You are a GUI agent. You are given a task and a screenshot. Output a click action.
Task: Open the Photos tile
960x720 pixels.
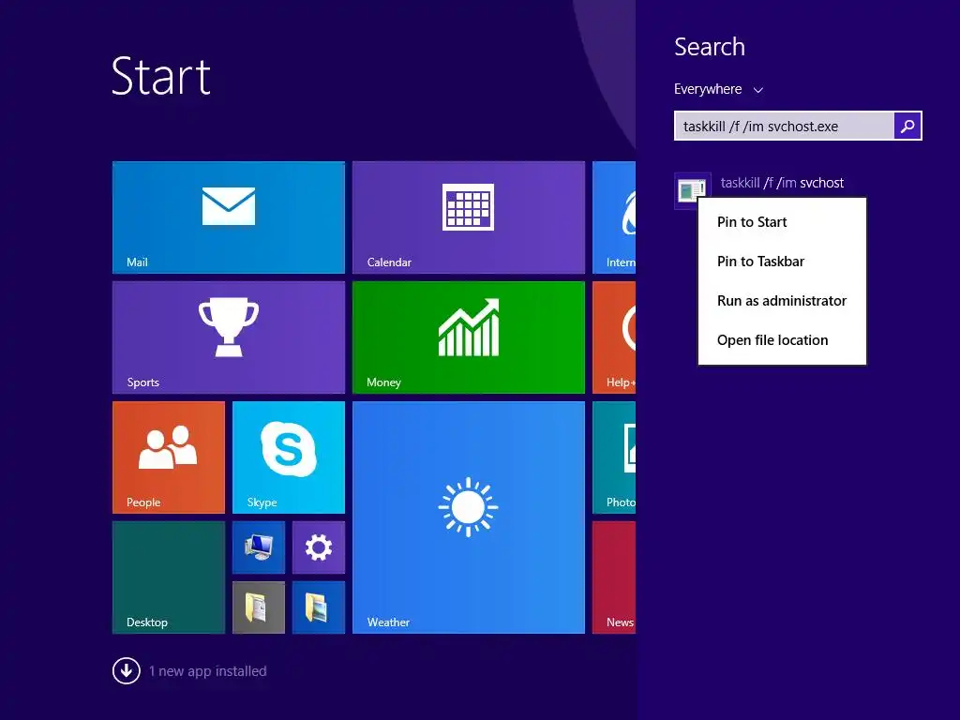click(614, 457)
